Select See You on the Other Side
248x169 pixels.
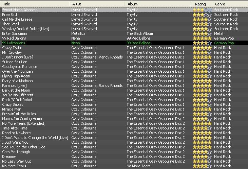click(x=24, y=147)
